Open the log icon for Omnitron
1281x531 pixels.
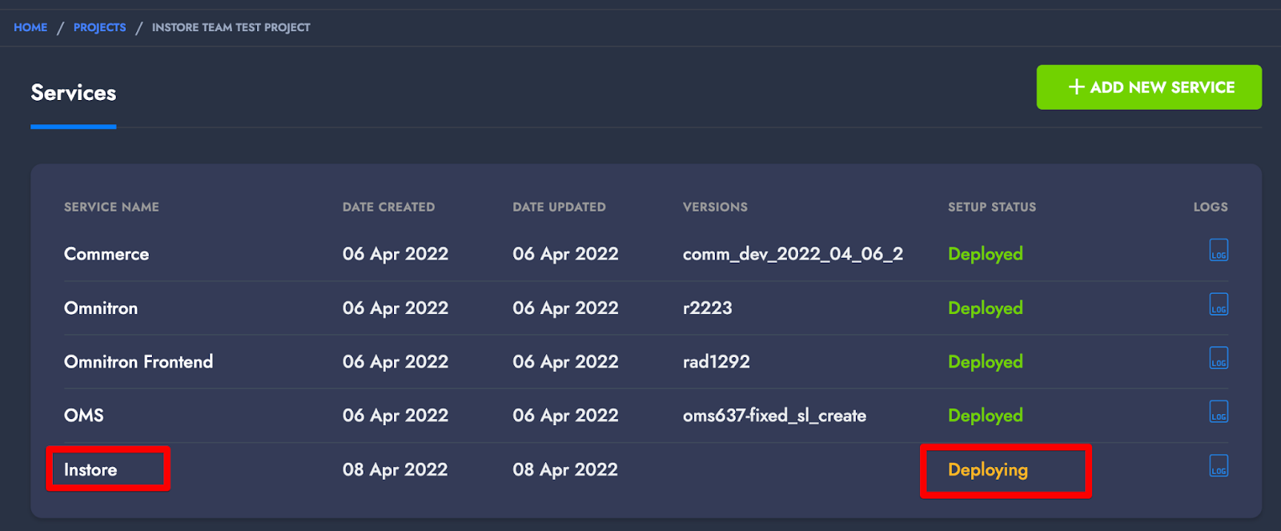click(x=1219, y=304)
